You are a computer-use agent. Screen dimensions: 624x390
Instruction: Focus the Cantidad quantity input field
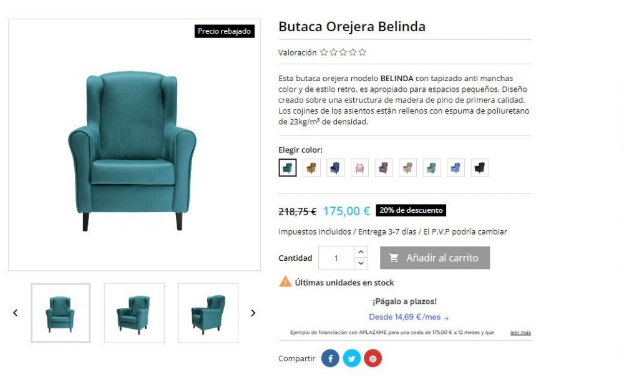click(x=336, y=258)
